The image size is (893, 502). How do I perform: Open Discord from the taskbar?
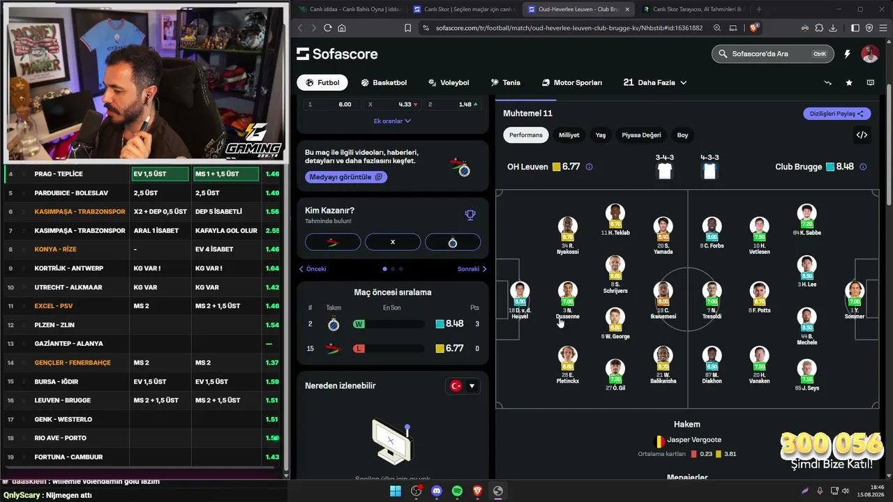click(437, 491)
